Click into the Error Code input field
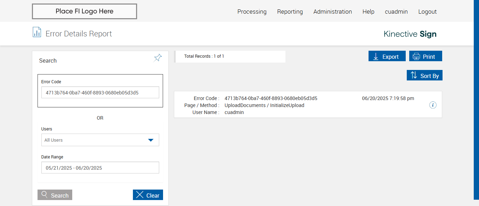 (x=100, y=93)
